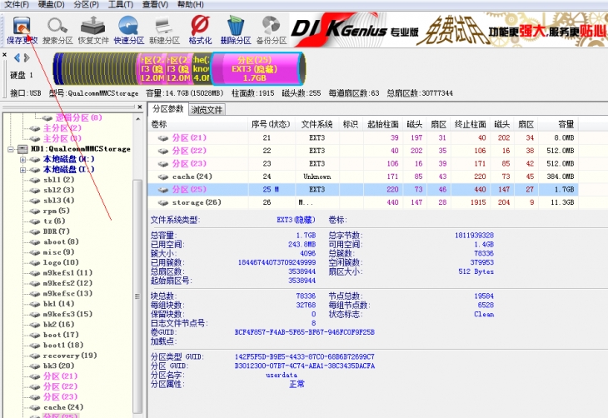608x418 pixels.
Task: Select aboot(8) tree item
Action: pos(61,242)
